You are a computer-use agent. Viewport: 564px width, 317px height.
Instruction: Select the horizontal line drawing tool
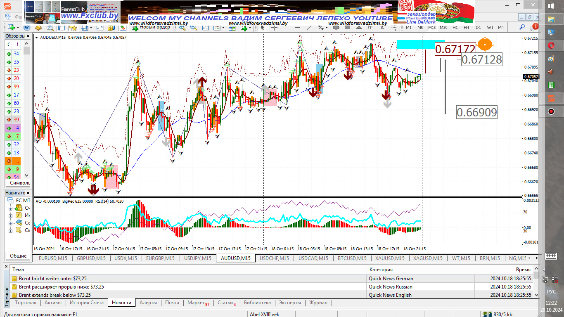coord(297,28)
